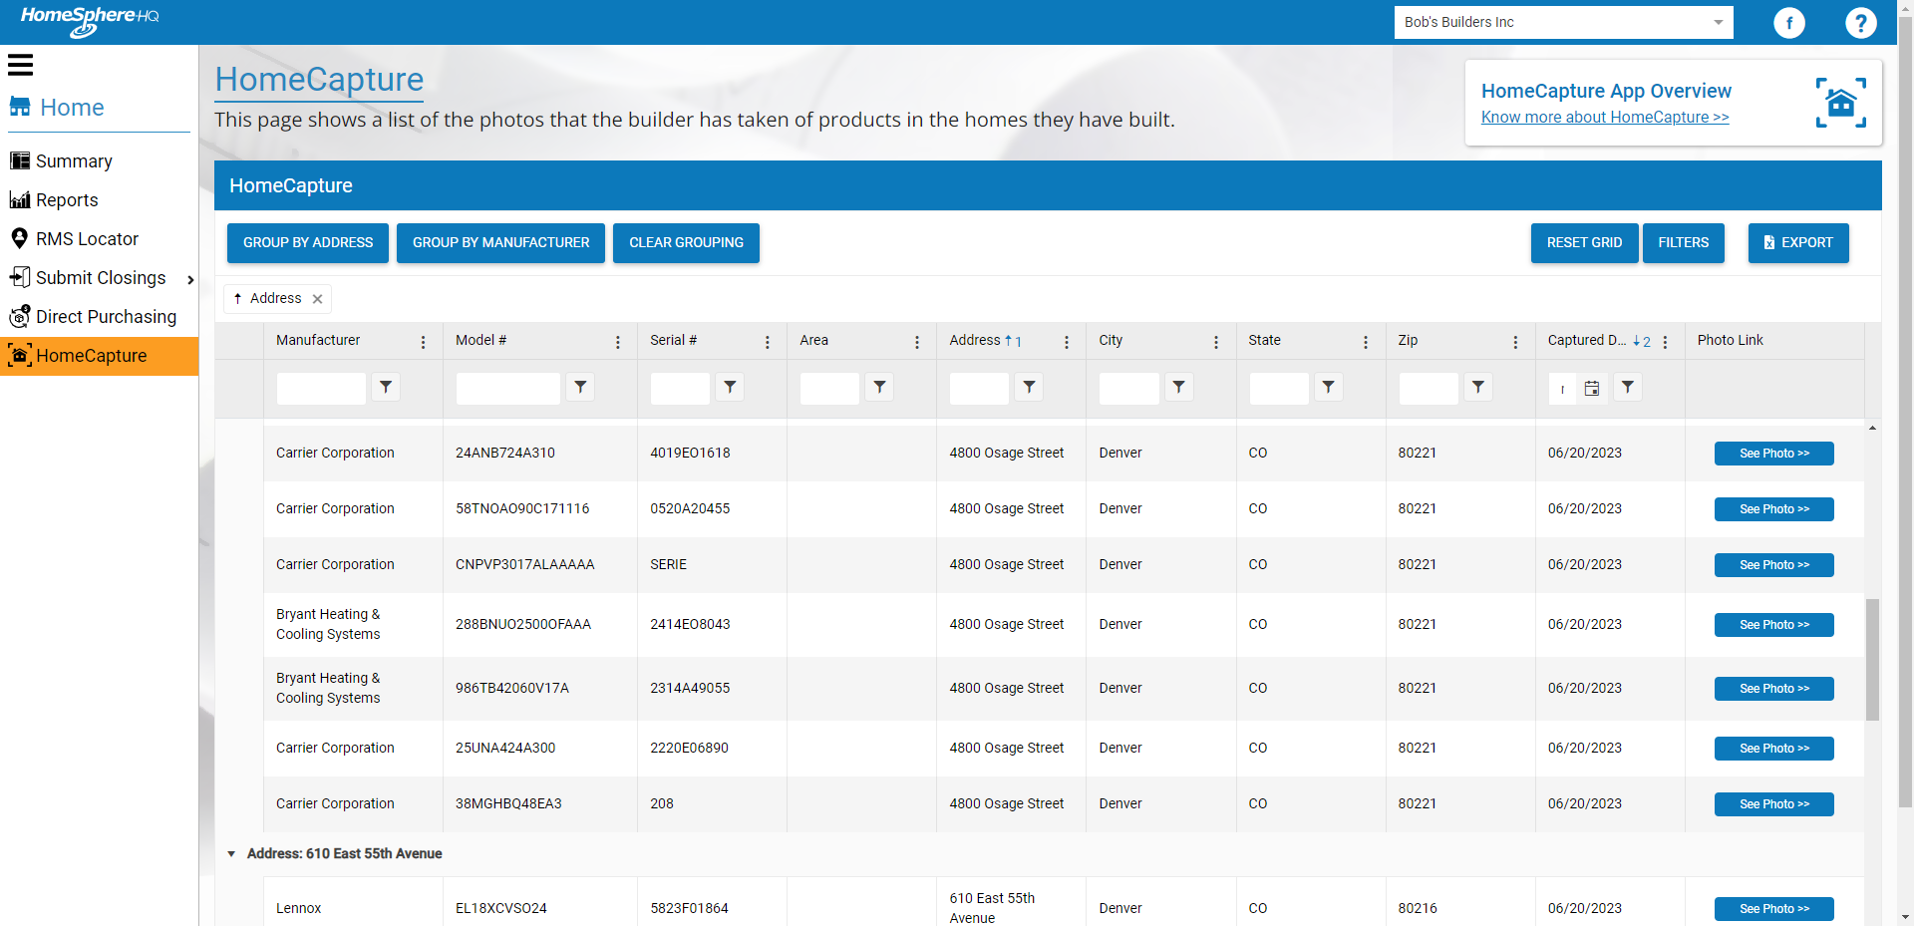
Task: Click Model # filter funnel icon
Action: tap(580, 387)
